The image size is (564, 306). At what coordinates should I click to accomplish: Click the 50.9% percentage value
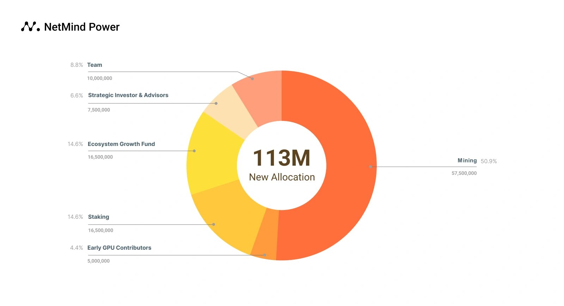tap(489, 161)
